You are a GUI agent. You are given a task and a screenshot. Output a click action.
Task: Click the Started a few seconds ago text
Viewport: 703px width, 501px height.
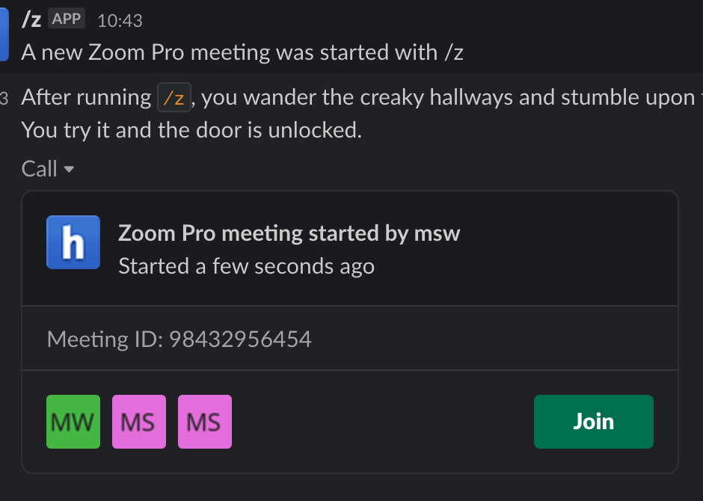[247, 266]
